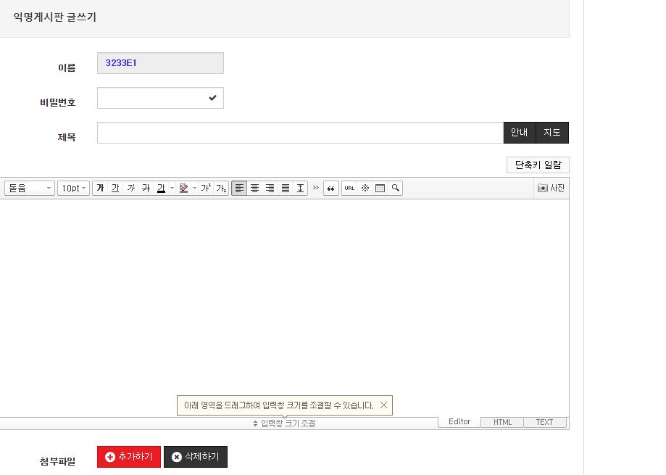Switch to HTML editing tab
666x475 pixels.
coord(502,422)
